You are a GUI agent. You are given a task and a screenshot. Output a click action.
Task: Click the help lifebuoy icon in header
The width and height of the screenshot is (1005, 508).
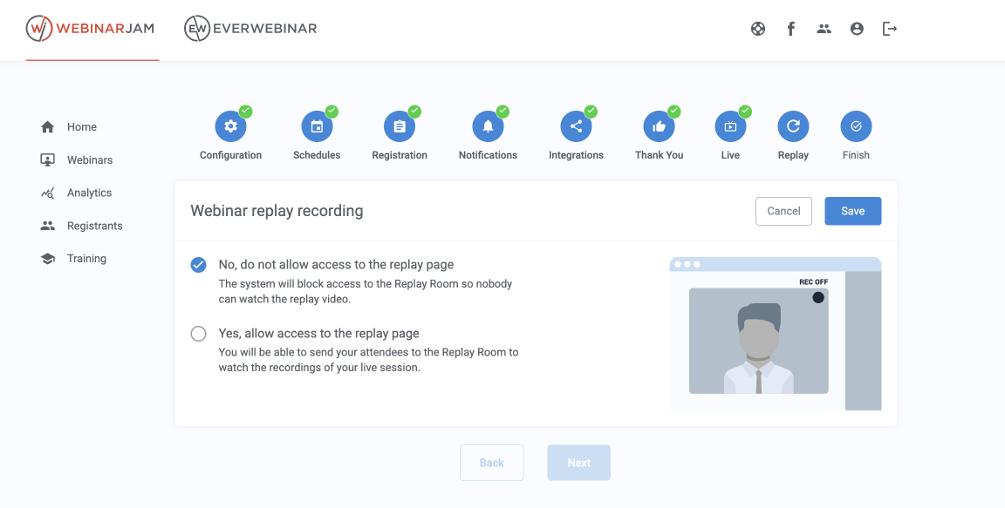(x=758, y=29)
